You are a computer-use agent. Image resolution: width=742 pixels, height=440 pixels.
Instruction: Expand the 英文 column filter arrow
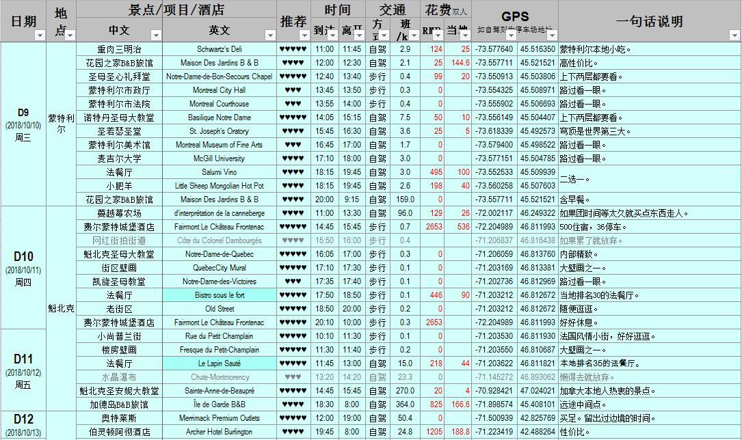tap(270, 36)
